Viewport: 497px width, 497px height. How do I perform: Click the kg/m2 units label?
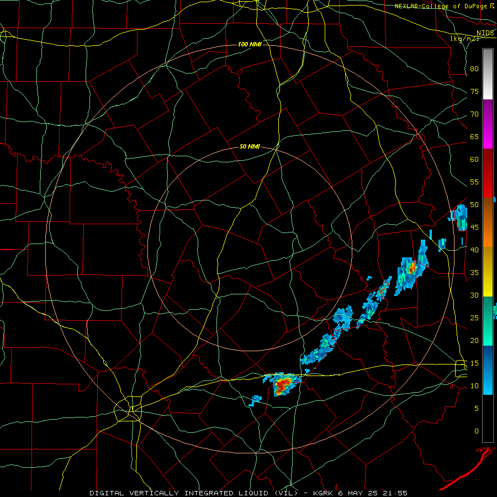[x=464, y=39]
